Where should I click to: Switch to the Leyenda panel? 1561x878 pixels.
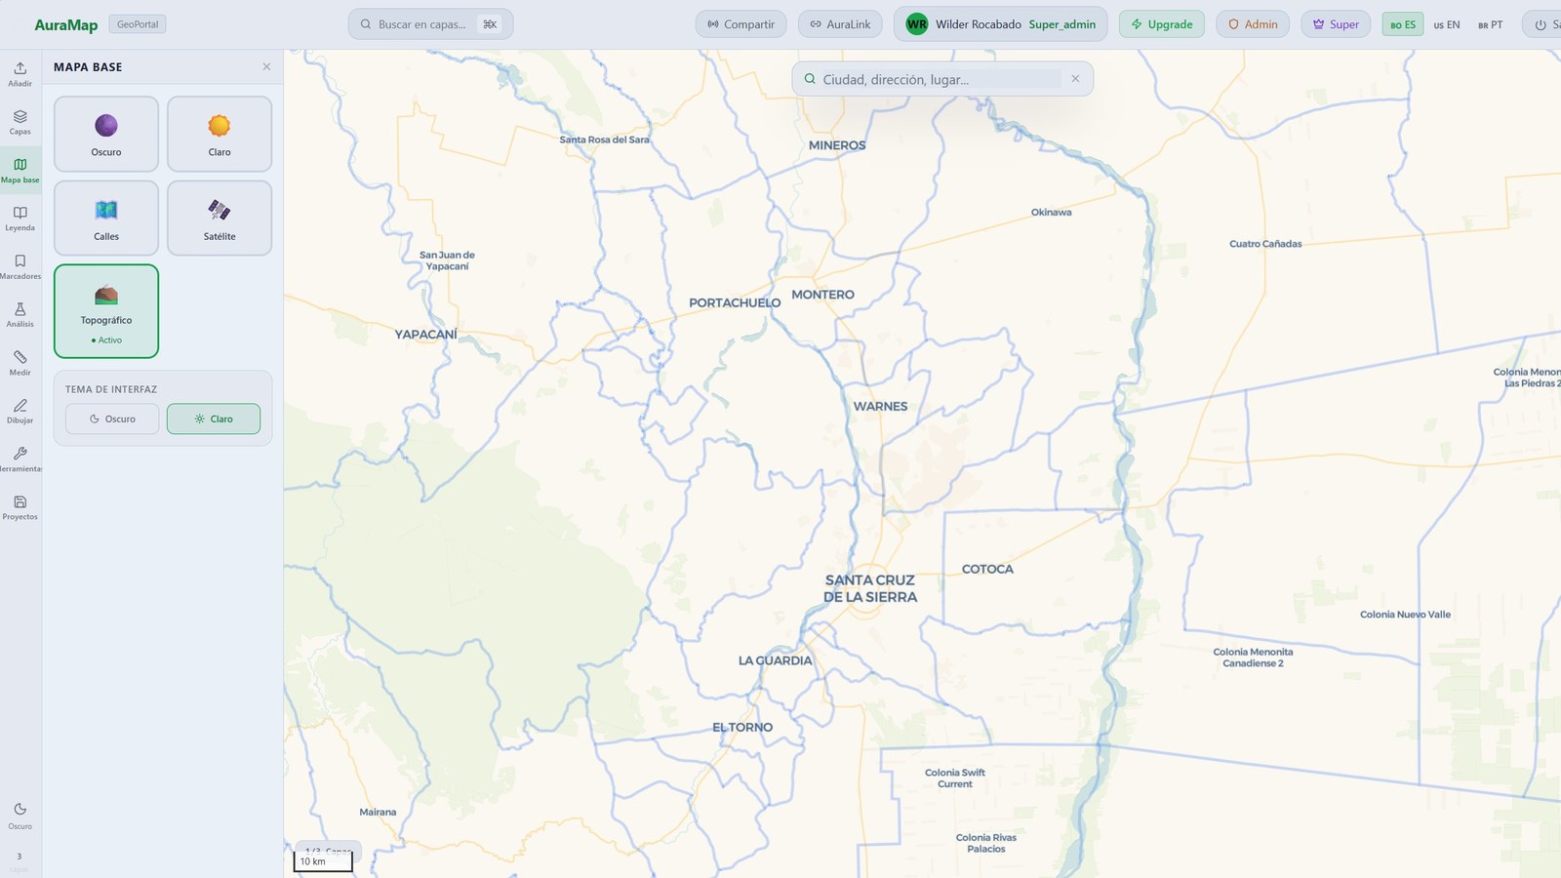(20, 219)
